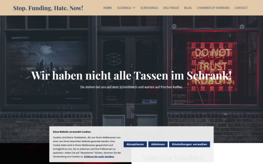Click the 'Values vor Valuables!' heading

pos(173,157)
